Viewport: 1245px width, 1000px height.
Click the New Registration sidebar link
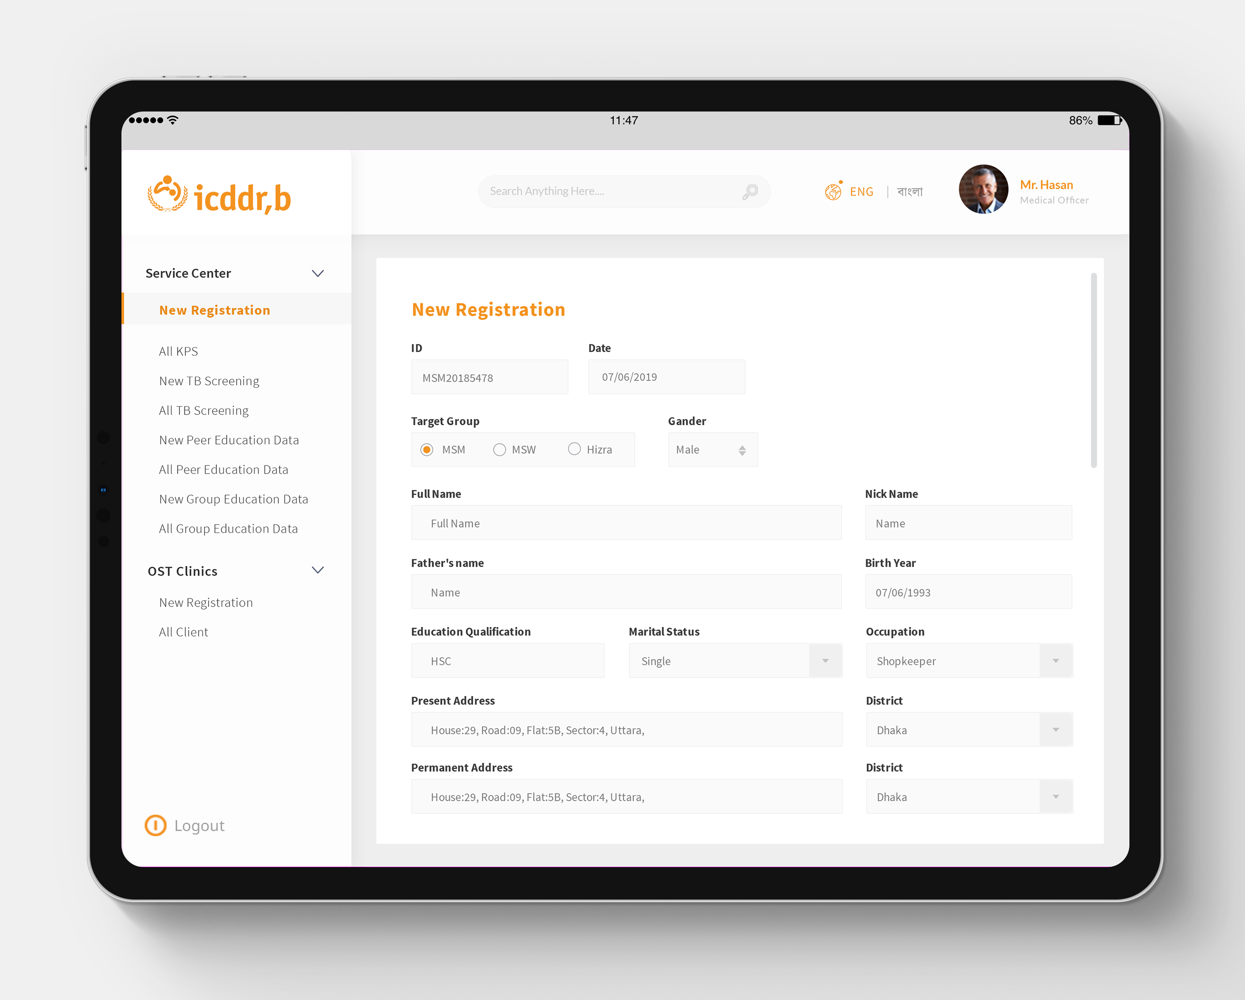coord(214,309)
